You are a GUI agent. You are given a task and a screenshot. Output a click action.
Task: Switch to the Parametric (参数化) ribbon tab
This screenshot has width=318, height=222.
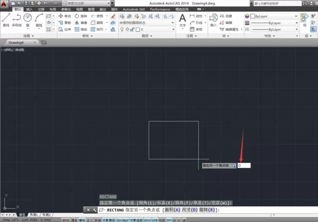coord(66,10)
